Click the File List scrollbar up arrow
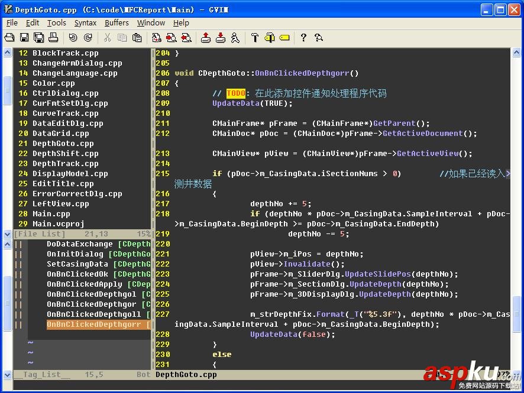Screen dimensions: 524x393 click(x=7, y=53)
